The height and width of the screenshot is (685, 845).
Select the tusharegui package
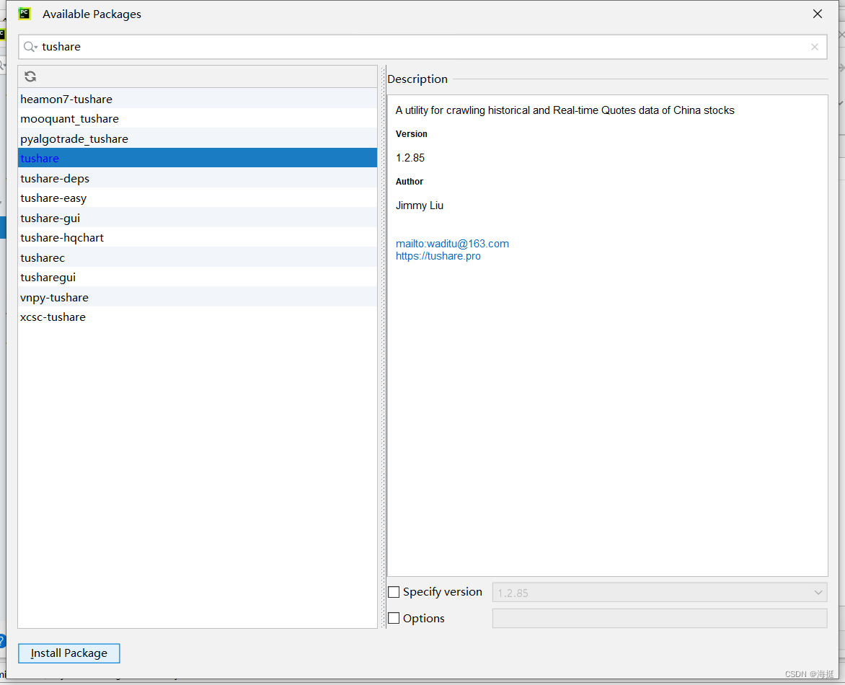198,277
